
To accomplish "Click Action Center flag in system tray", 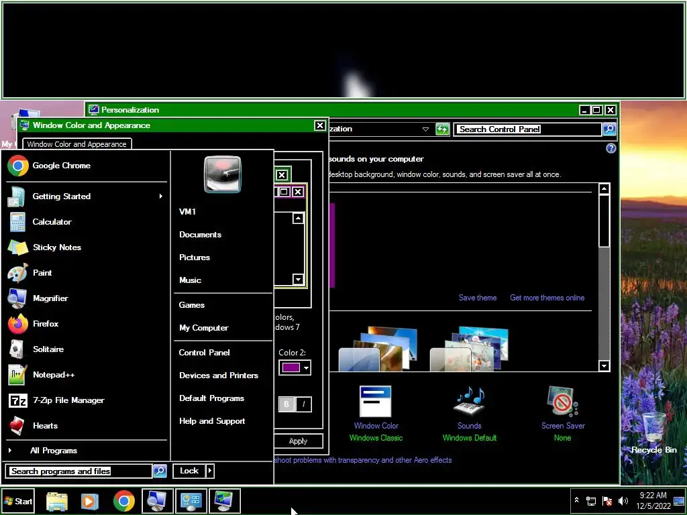I will click(607, 500).
